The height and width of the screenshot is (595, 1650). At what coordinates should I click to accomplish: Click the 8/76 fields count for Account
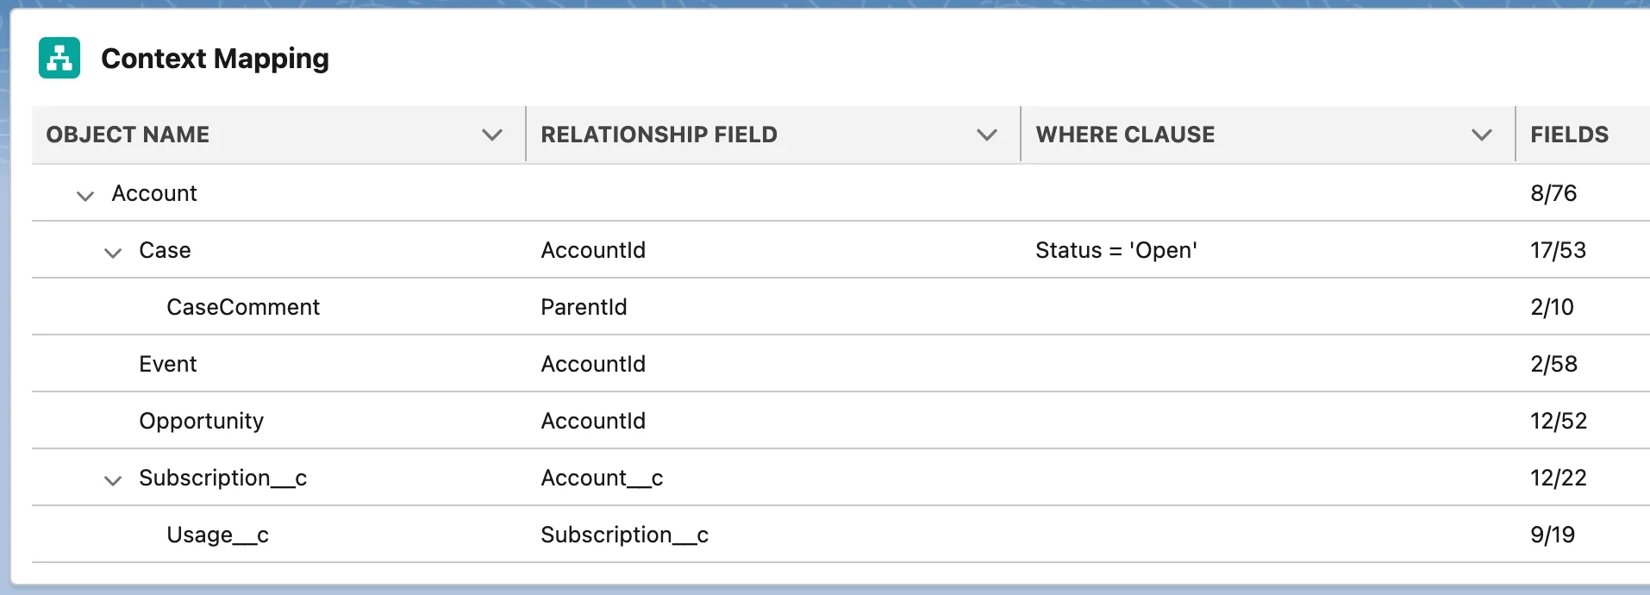pos(1553,193)
